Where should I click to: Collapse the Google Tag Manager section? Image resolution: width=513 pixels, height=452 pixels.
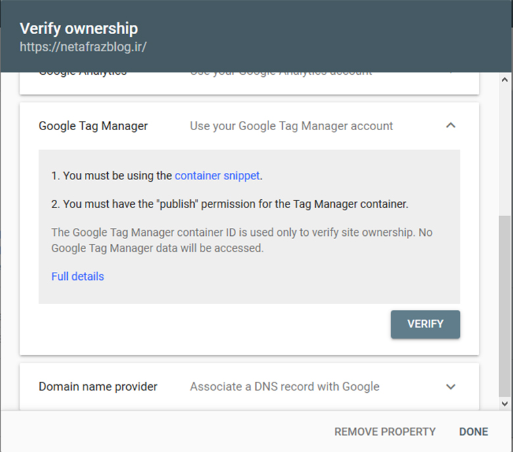pos(451,125)
